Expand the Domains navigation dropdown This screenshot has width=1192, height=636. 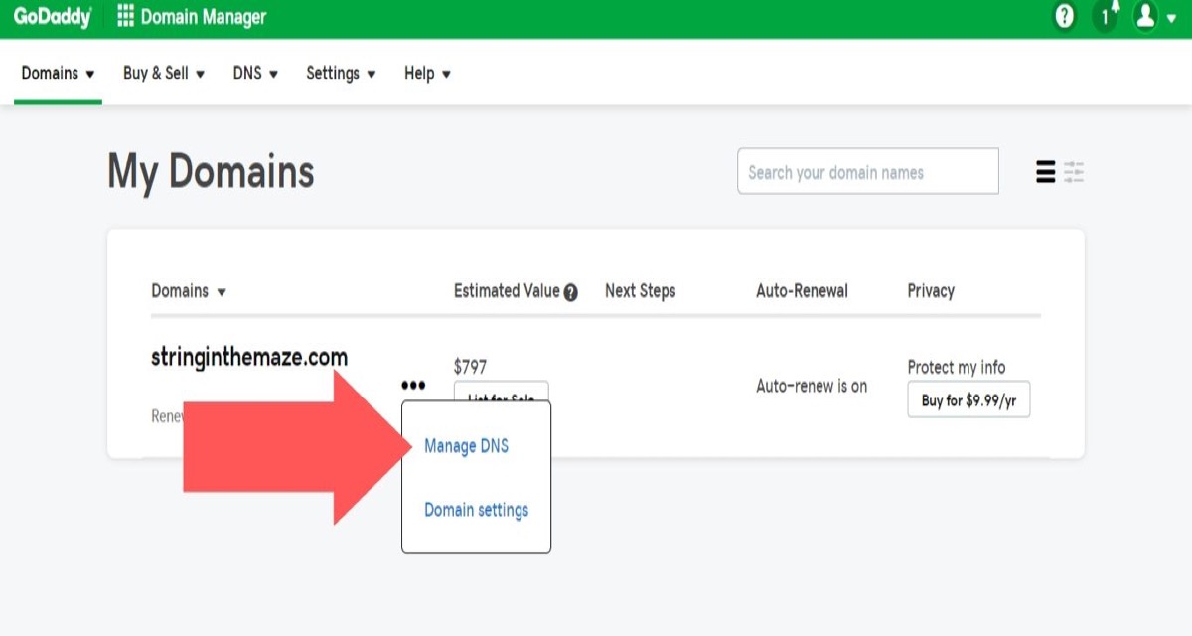point(58,74)
